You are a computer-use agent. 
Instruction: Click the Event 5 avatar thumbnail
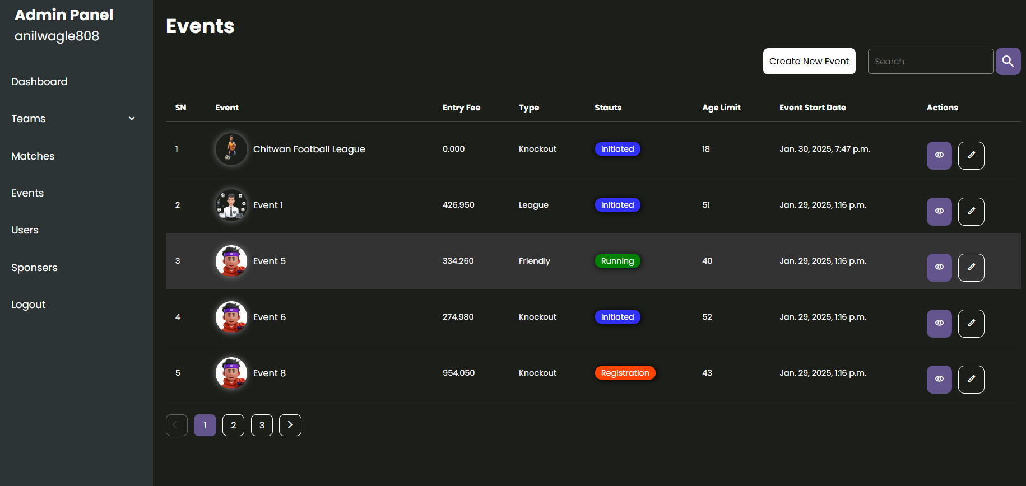coord(231,261)
